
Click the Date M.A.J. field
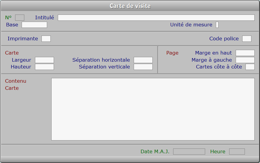pyautogui.click(x=189, y=151)
